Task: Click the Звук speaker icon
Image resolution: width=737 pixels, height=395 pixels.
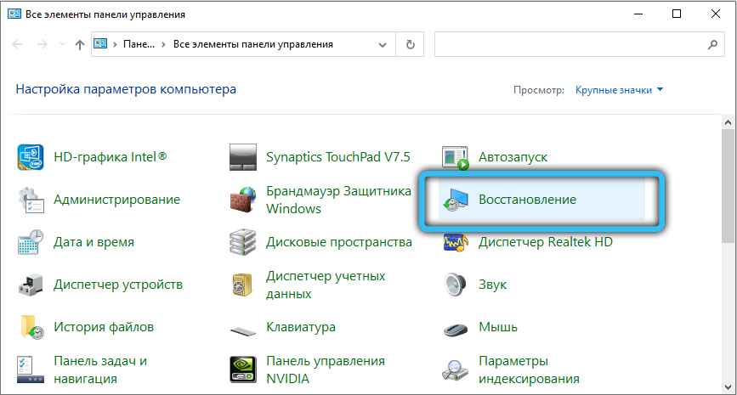Action: coord(456,285)
